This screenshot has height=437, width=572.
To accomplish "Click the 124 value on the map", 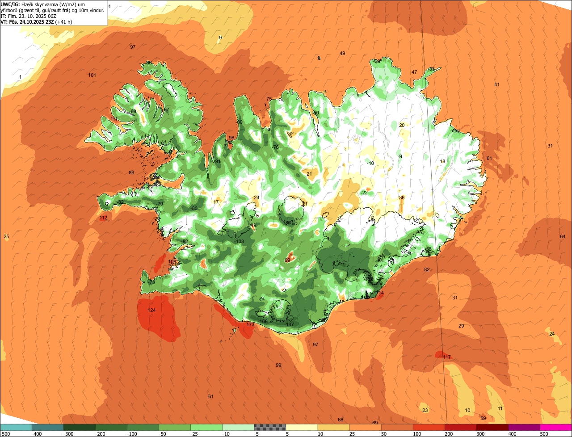I will tap(152, 310).
